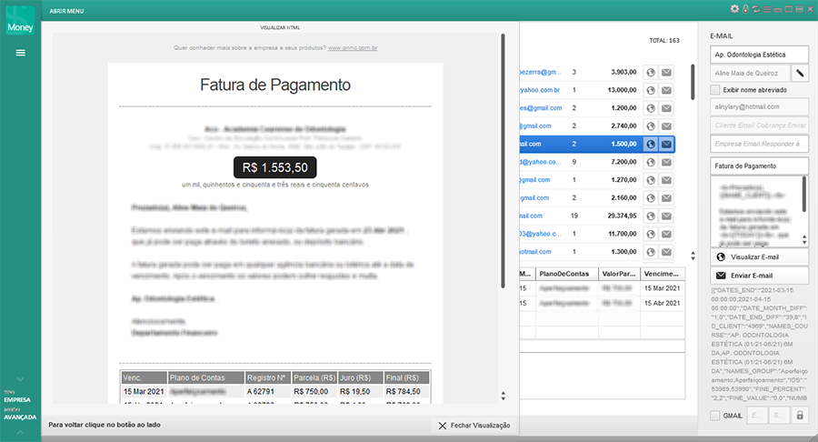
Task: Click TOTAL: 163 label
Action: 664,40
